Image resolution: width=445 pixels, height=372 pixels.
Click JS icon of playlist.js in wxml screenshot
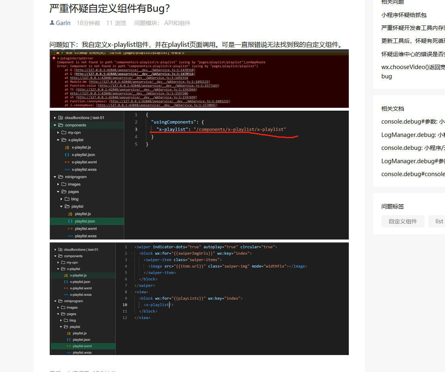69,334
